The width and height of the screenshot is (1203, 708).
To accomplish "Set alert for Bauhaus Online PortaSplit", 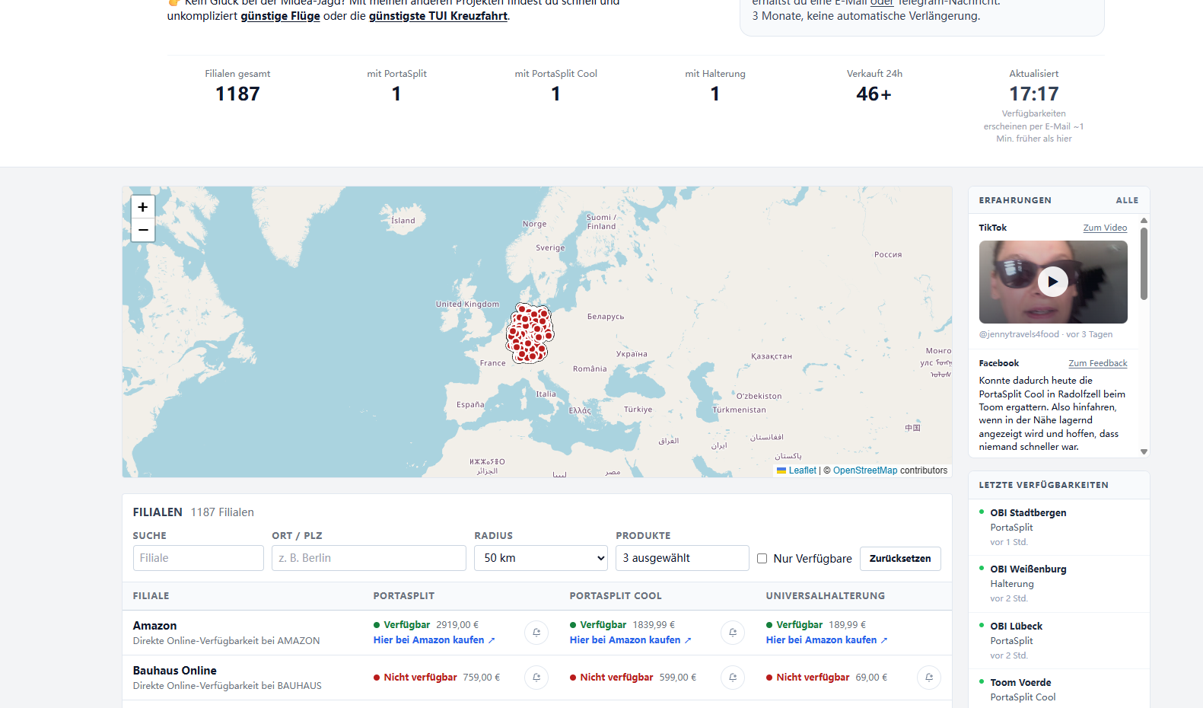I will (536, 678).
